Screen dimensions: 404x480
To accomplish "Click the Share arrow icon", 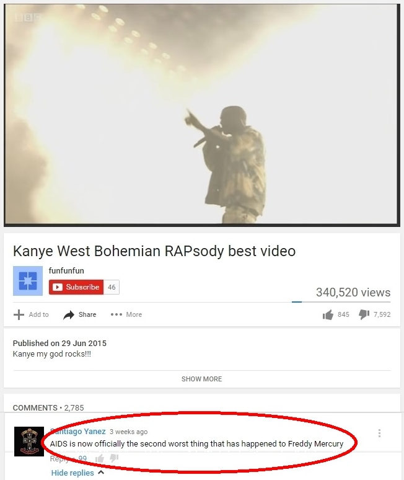I will [69, 314].
